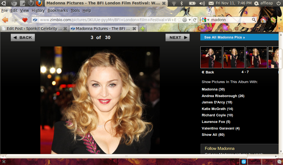The width and height of the screenshot is (283, 165).
Task: Click the address bar URL field
Action: [108, 20]
